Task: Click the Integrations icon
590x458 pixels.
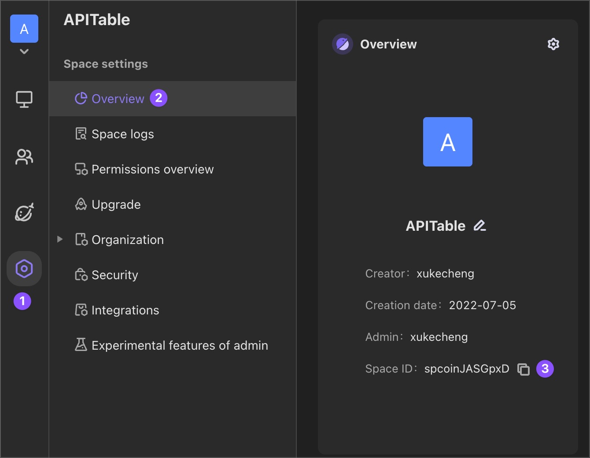Action: pyautogui.click(x=81, y=310)
